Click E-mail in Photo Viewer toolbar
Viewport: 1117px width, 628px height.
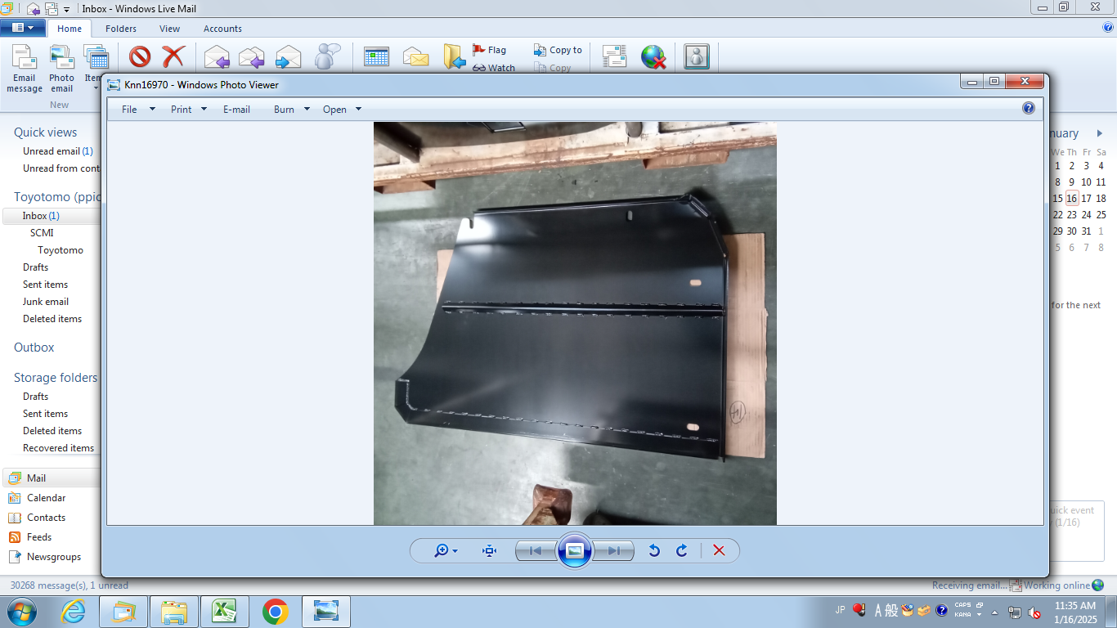(236, 109)
